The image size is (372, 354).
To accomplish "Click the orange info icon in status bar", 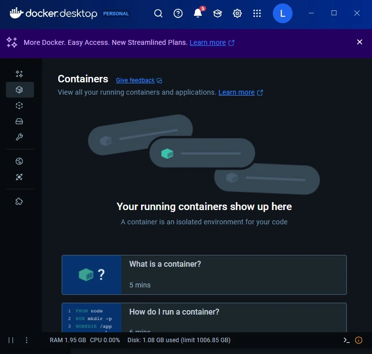I will pyautogui.click(x=359, y=340).
